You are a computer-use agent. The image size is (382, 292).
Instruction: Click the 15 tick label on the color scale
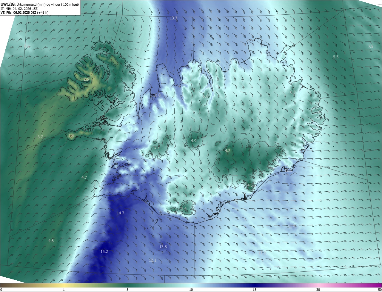[x=255, y=290]
